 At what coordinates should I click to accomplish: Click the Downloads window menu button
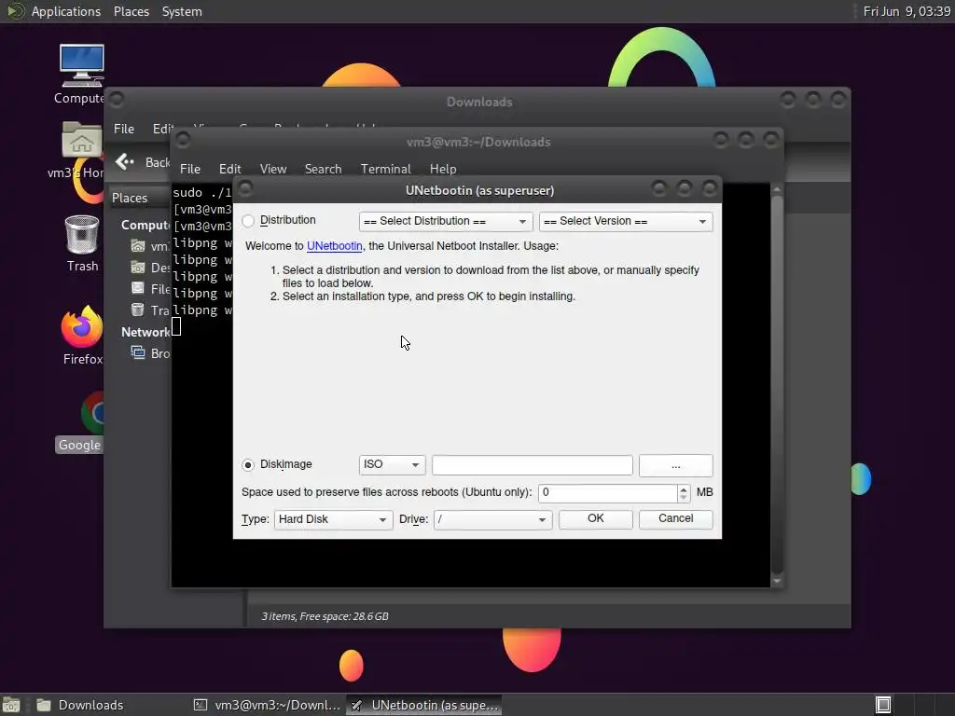tap(117, 99)
